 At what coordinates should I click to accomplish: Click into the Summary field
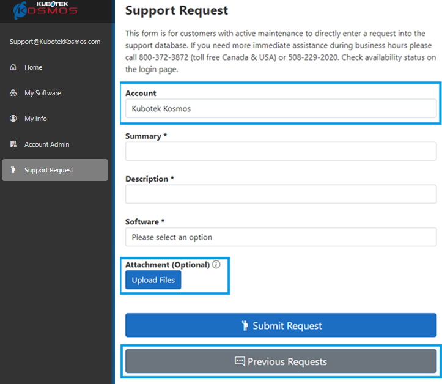[x=281, y=152]
